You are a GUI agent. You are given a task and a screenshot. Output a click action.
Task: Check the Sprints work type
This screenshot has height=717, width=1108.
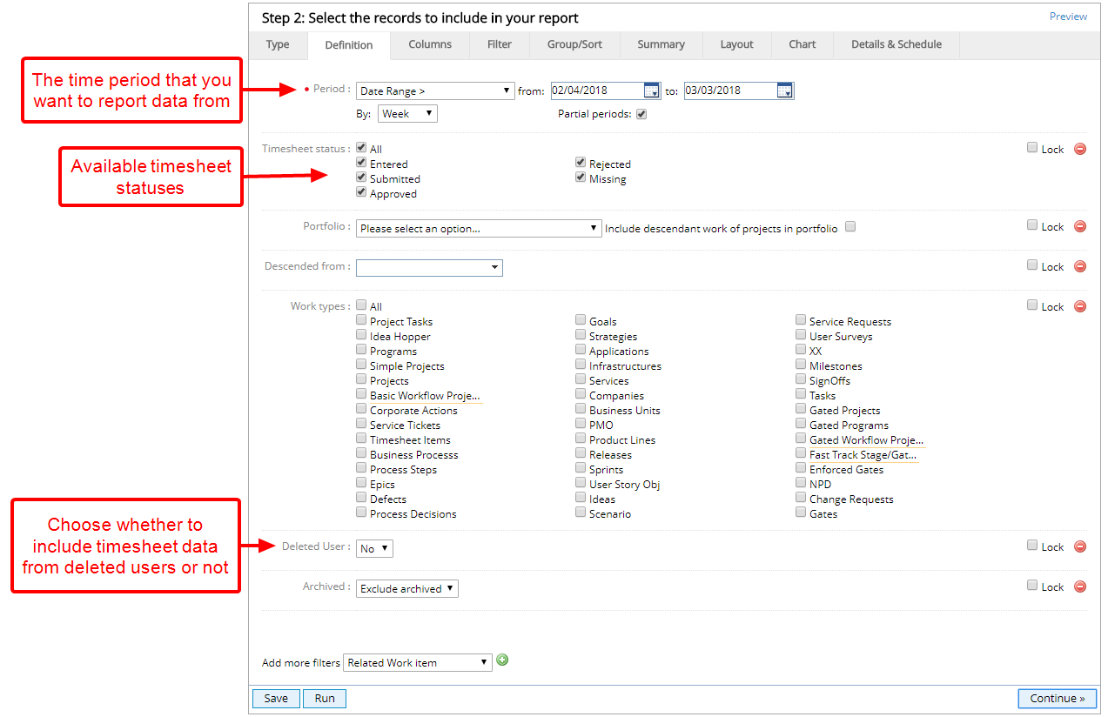pyautogui.click(x=581, y=468)
